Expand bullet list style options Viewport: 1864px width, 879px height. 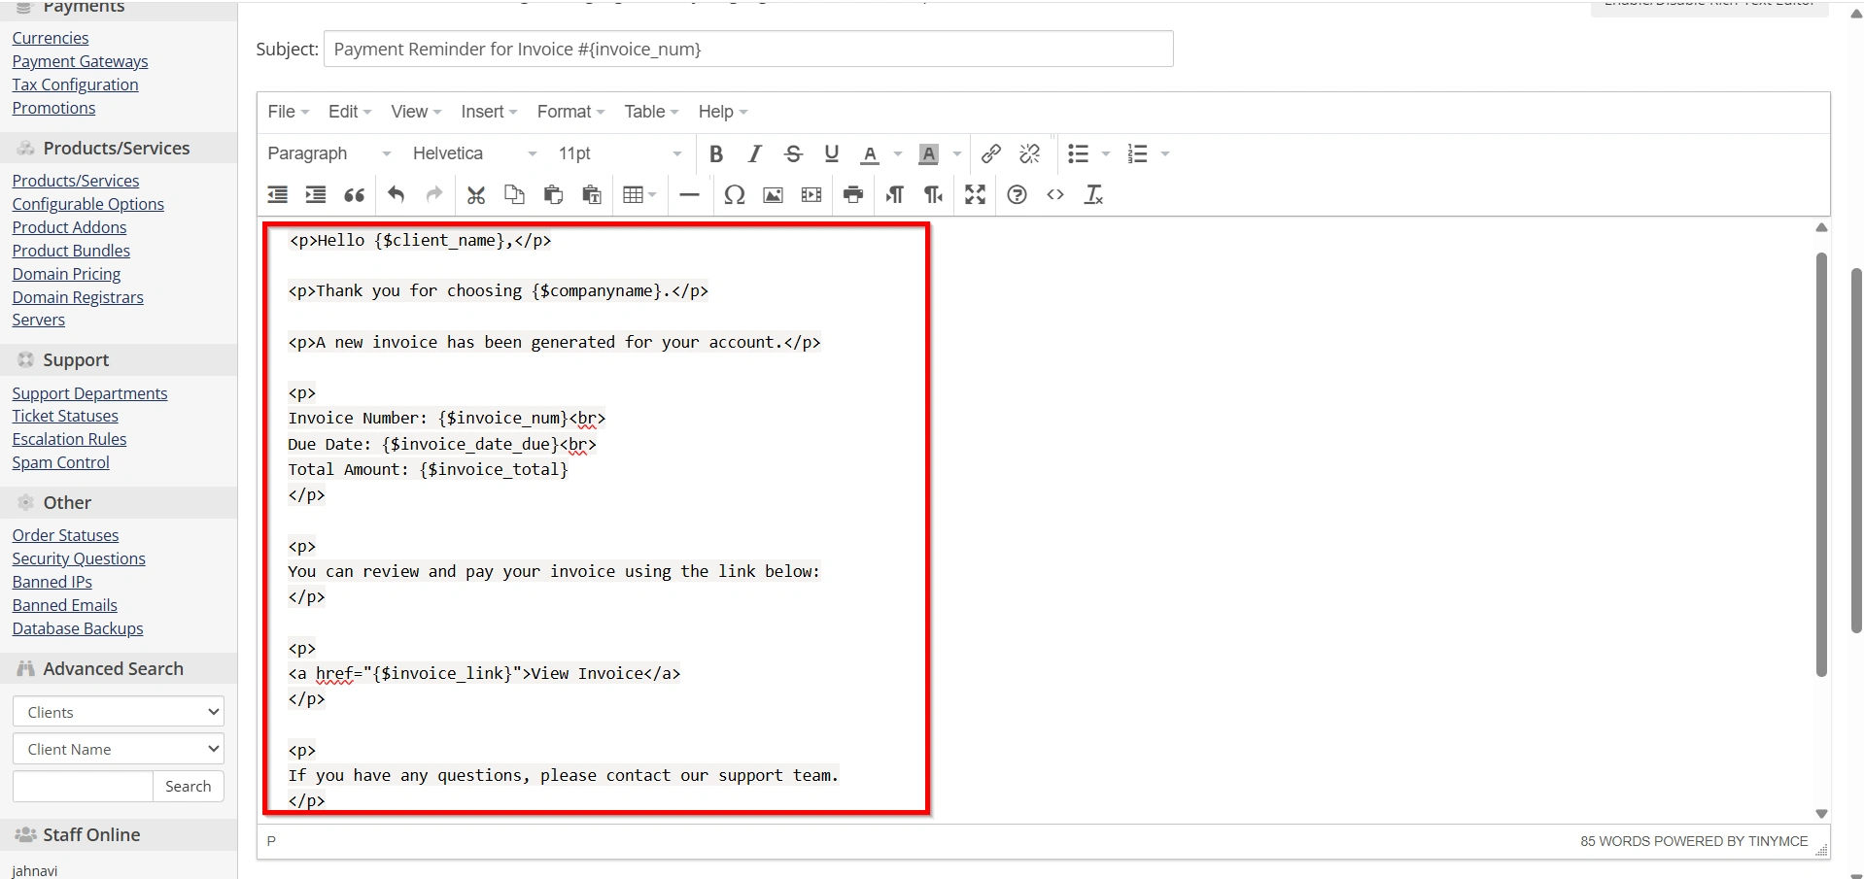pyautogui.click(x=1106, y=153)
